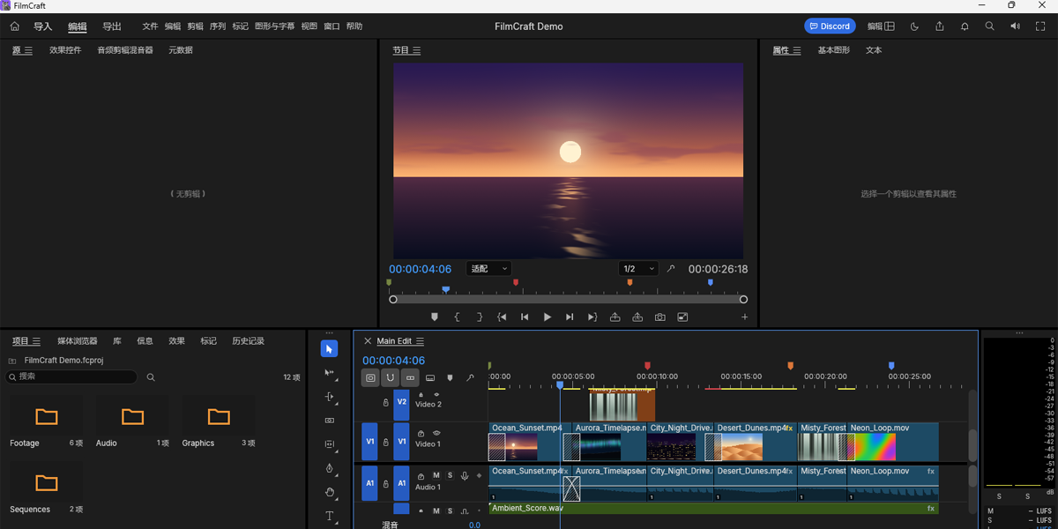1058x529 pixels.
Task: Step forward one frame
Action: tap(570, 317)
